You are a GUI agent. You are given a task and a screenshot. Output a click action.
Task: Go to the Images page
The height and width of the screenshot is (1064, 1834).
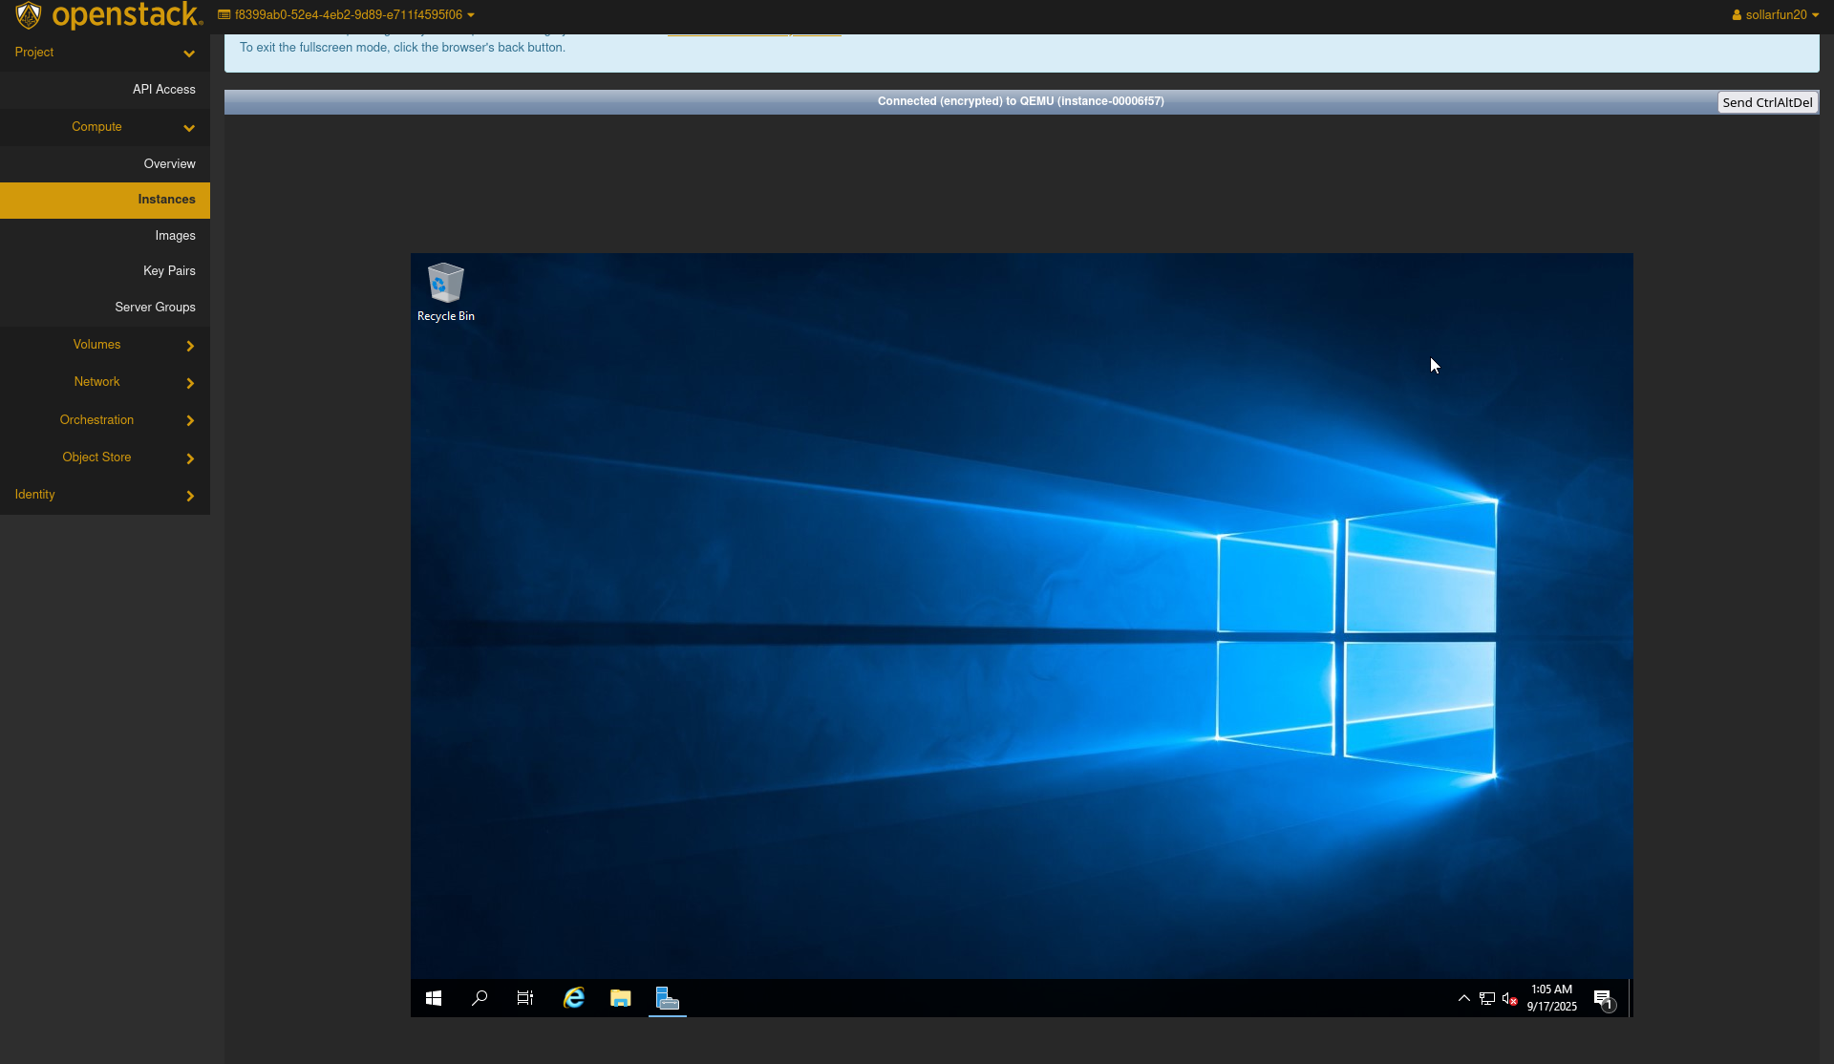175,236
